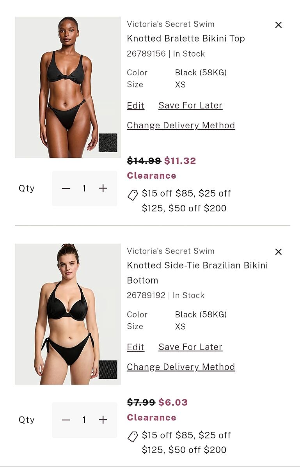Edit the Knotted Bralette Bikini Top
Image resolution: width=300 pixels, height=468 pixels.
click(136, 106)
